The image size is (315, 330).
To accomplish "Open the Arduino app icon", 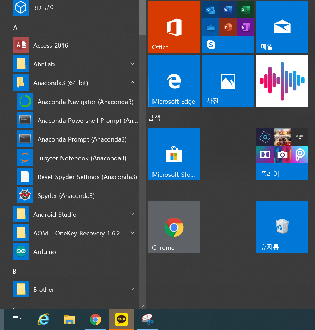I will pos(21,251).
